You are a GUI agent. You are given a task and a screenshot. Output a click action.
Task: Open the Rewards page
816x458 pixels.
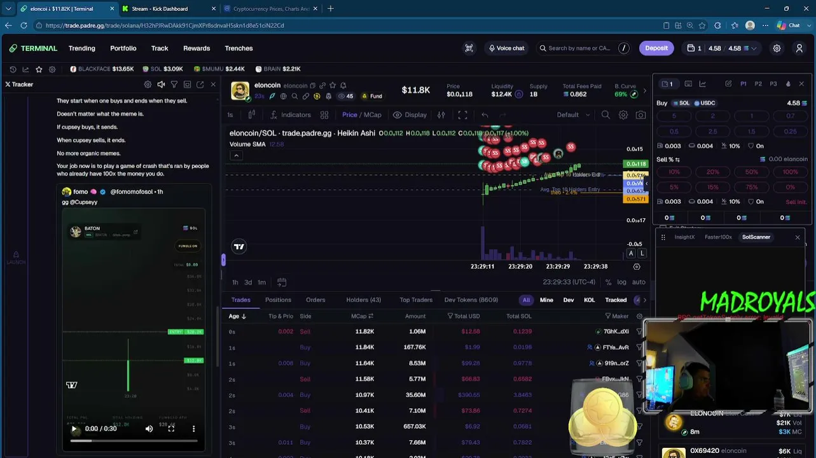coord(197,48)
